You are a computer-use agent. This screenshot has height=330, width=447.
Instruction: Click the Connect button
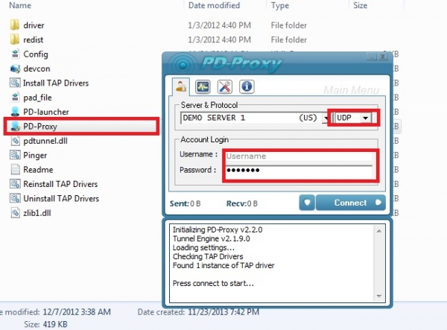(351, 203)
